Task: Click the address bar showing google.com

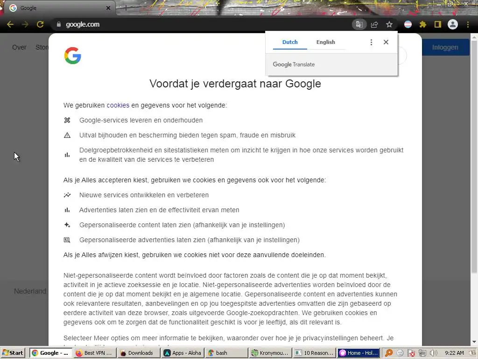Action: click(201, 24)
